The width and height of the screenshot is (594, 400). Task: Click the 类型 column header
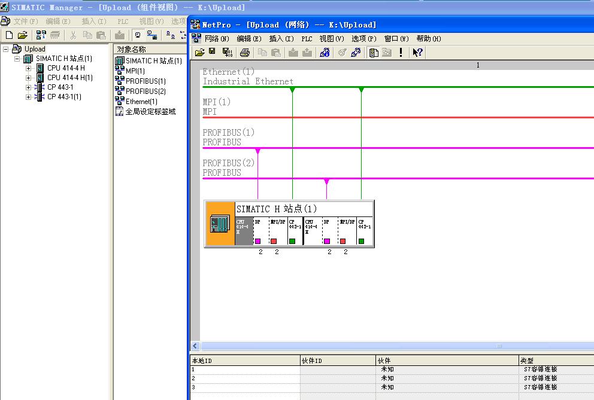point(556,361)
